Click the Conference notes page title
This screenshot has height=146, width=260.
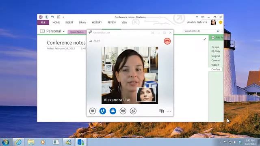coord(66,43)
